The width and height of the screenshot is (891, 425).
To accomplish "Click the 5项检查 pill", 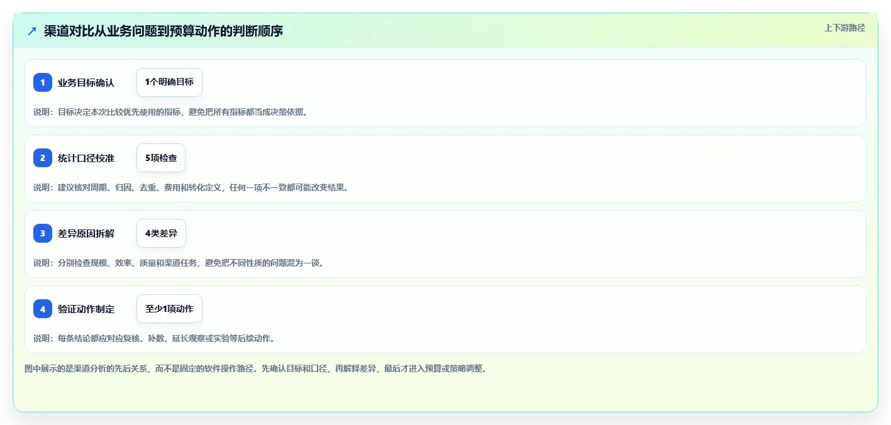I will (161, 158).
